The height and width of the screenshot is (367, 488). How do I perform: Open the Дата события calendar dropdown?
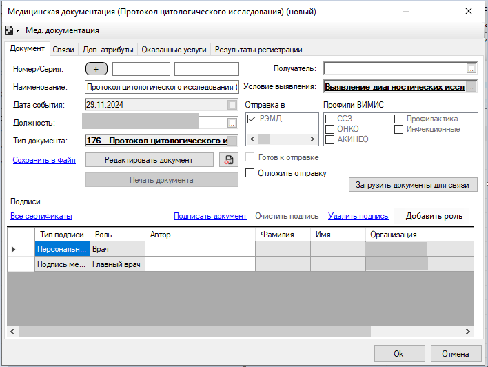pos(232,105)
